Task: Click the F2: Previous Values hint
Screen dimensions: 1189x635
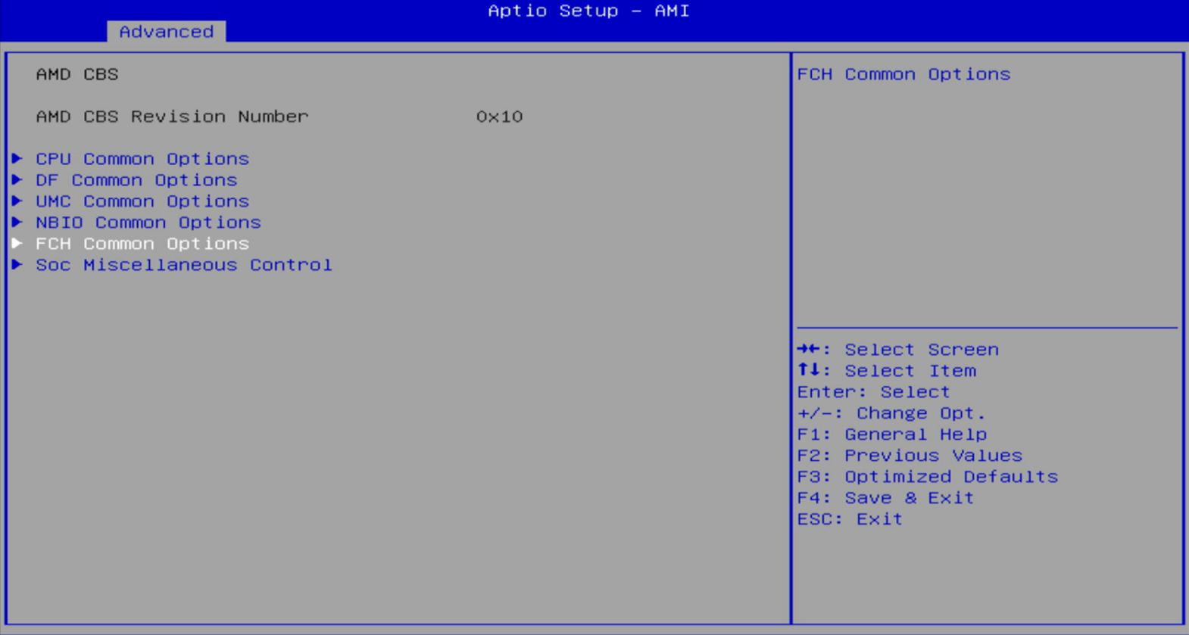Action: [910, 456]
